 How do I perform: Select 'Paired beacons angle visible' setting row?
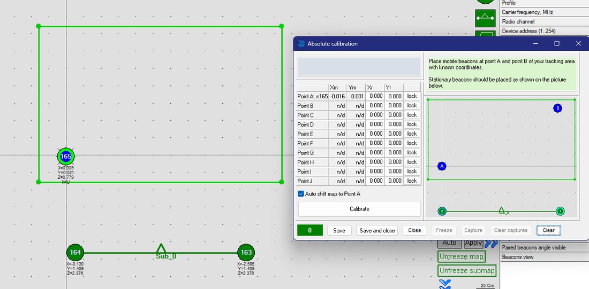(x=545, y=247)
